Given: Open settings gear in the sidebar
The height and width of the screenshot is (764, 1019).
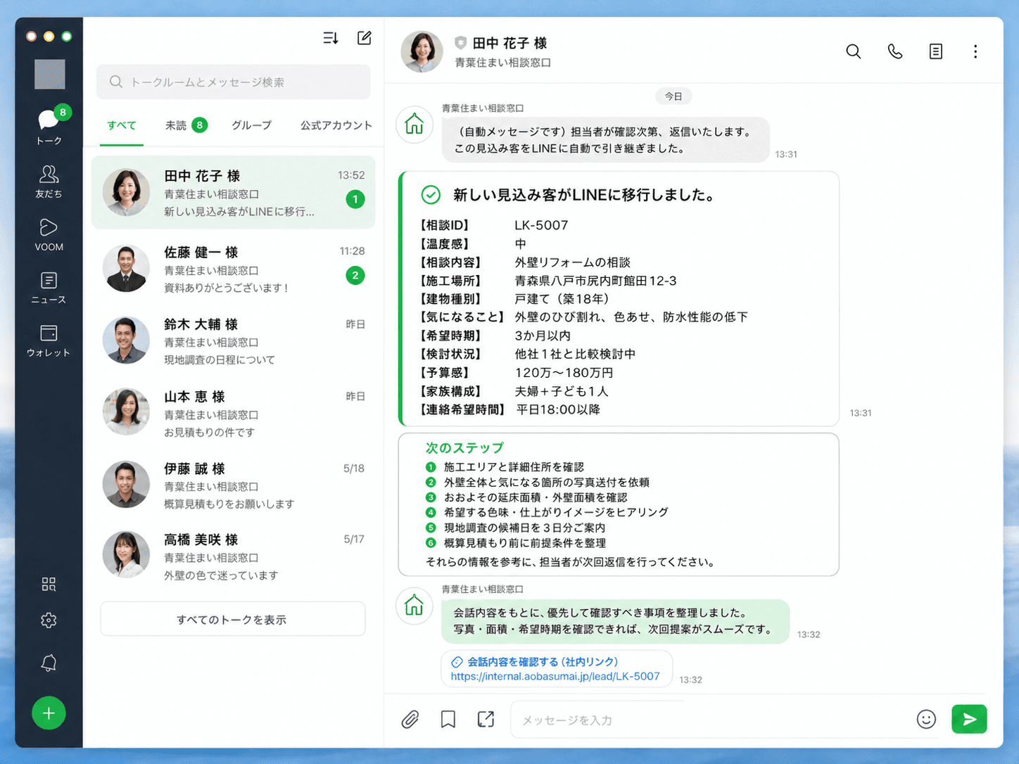Looking at the screenshot, I should coord(49,620).
